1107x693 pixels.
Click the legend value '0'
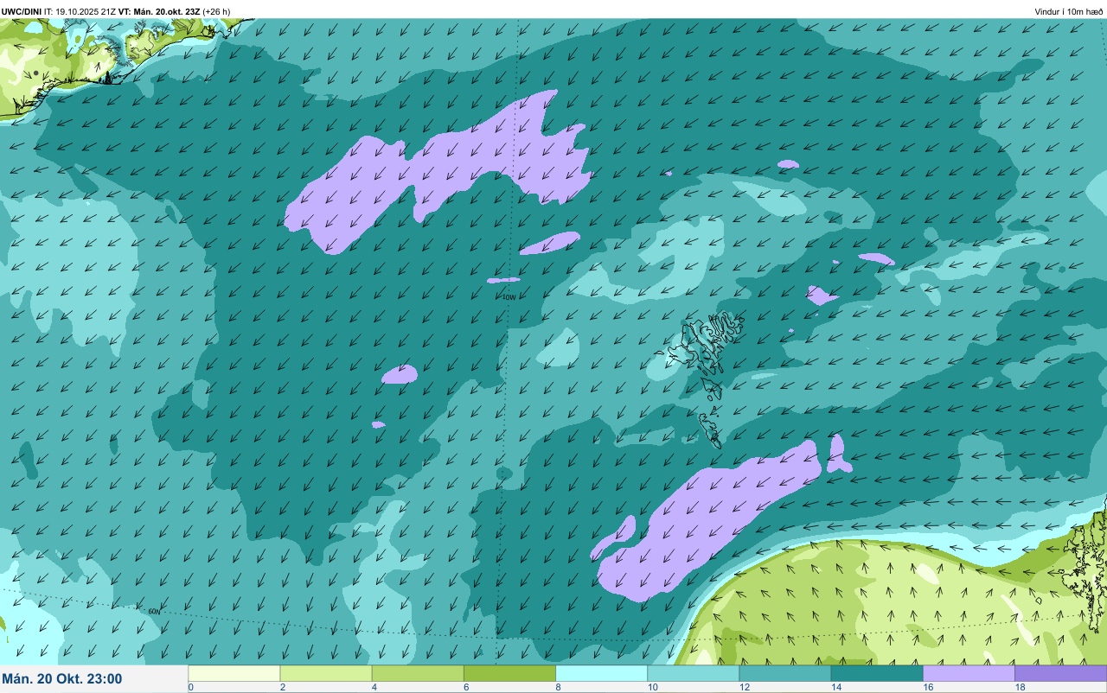190,687
